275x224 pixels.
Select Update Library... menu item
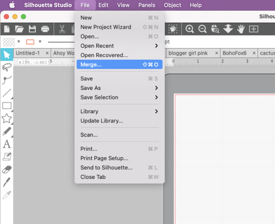(119, 121)
